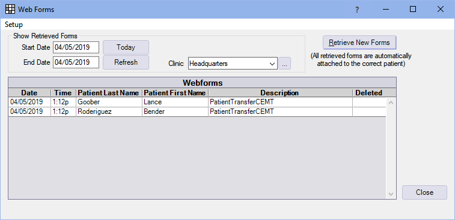Retrieve New Forms from the web
The height and width of the screenshot is (220, 455).
point(359,43)
